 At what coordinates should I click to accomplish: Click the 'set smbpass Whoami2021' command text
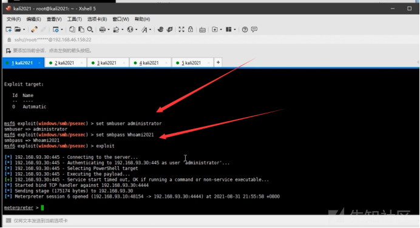(125, 135)
